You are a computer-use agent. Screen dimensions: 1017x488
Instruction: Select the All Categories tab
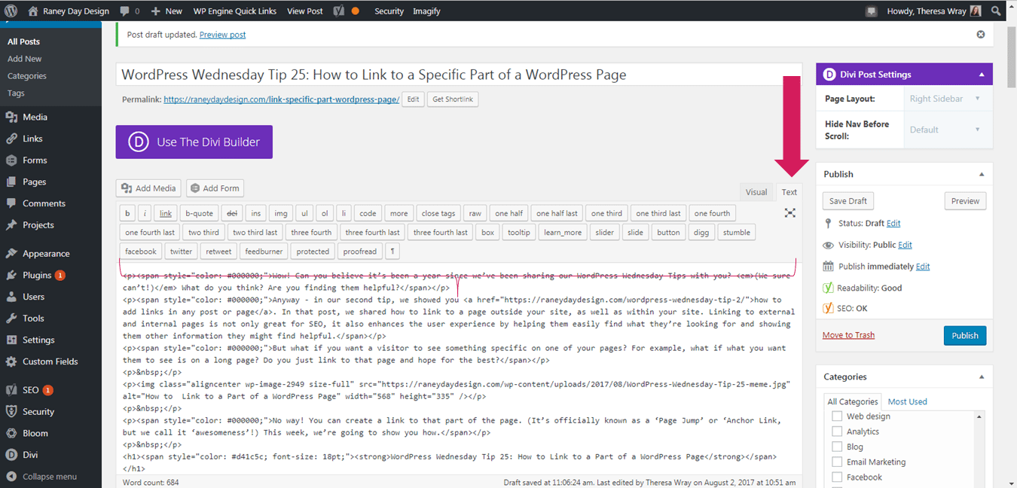(x=853, y=401)
